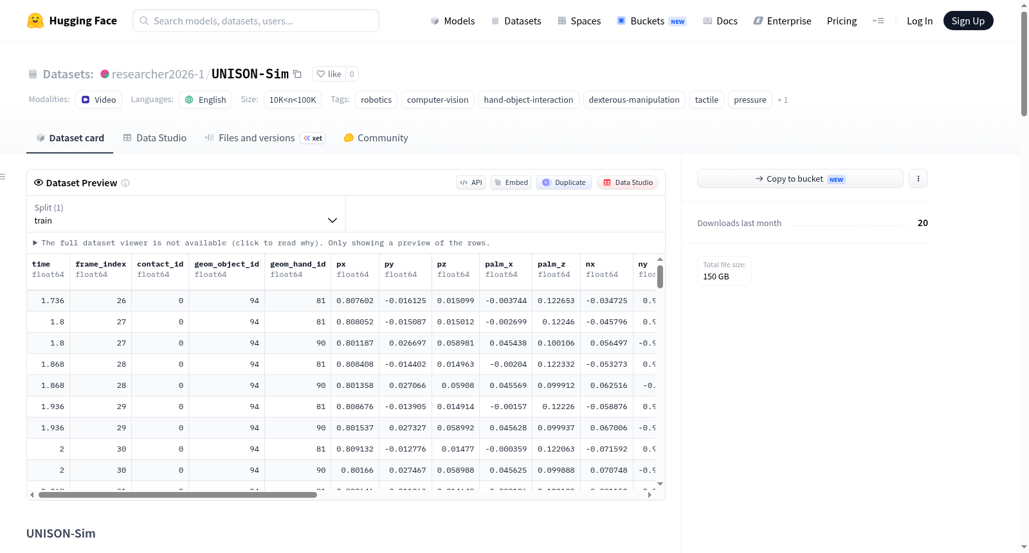Viewport: 1029px width, 553px height.
Task: Click the Sign Up button
Action: click(968, 21)
